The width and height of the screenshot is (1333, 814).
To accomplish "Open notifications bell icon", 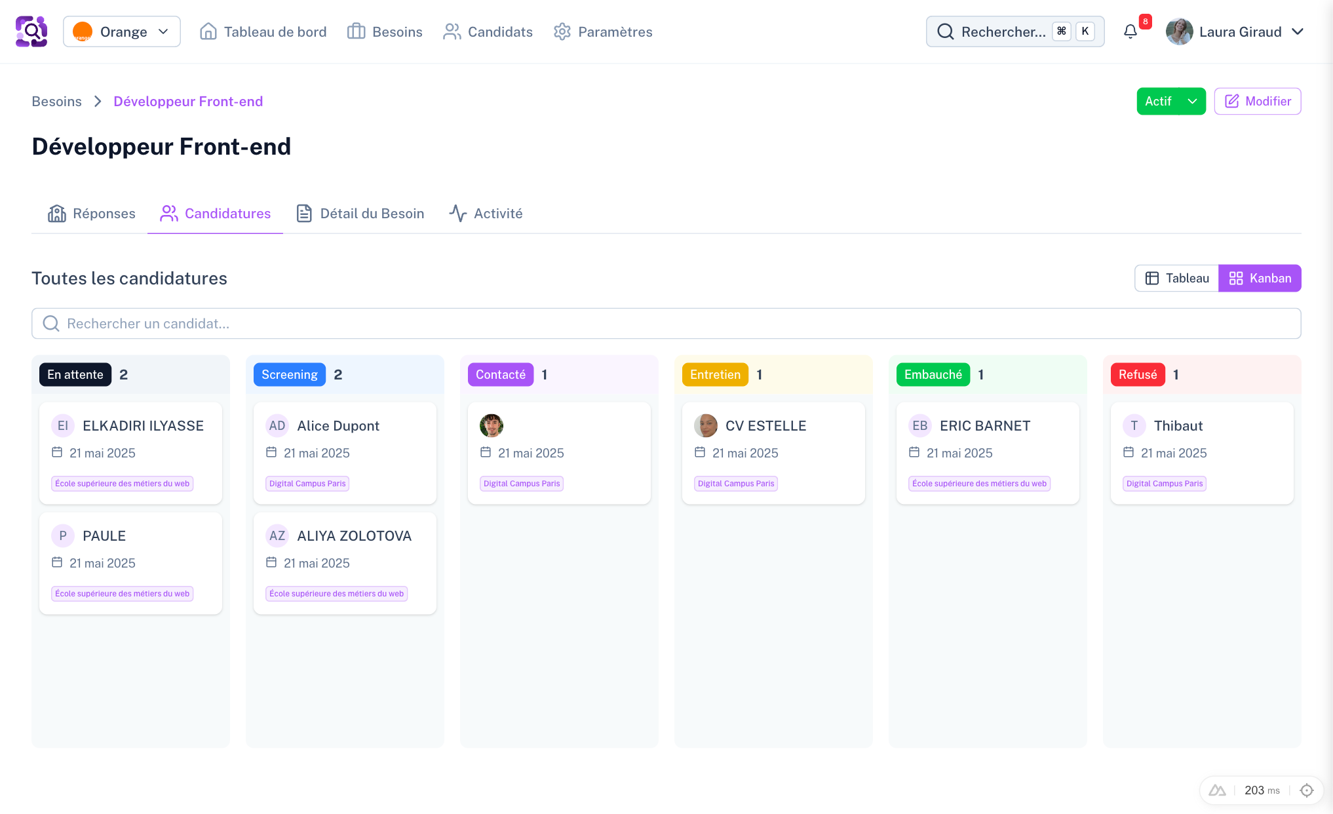I will (x=1130, y=31).
